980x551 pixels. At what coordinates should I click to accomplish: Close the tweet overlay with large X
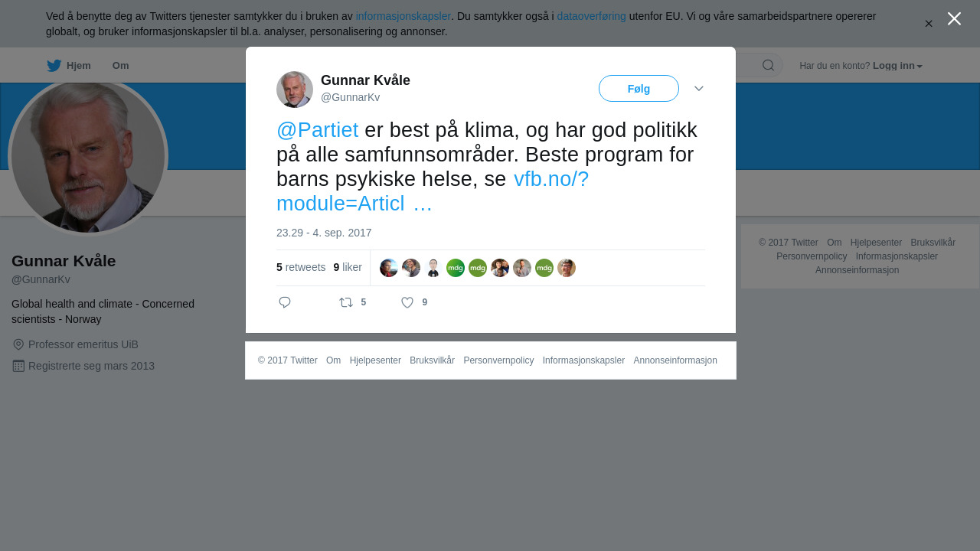[x=954, y=18]
